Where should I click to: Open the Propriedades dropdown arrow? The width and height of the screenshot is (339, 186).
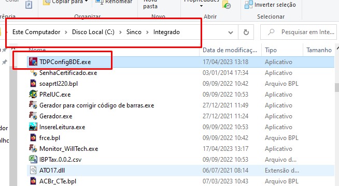tap(201, 6)
